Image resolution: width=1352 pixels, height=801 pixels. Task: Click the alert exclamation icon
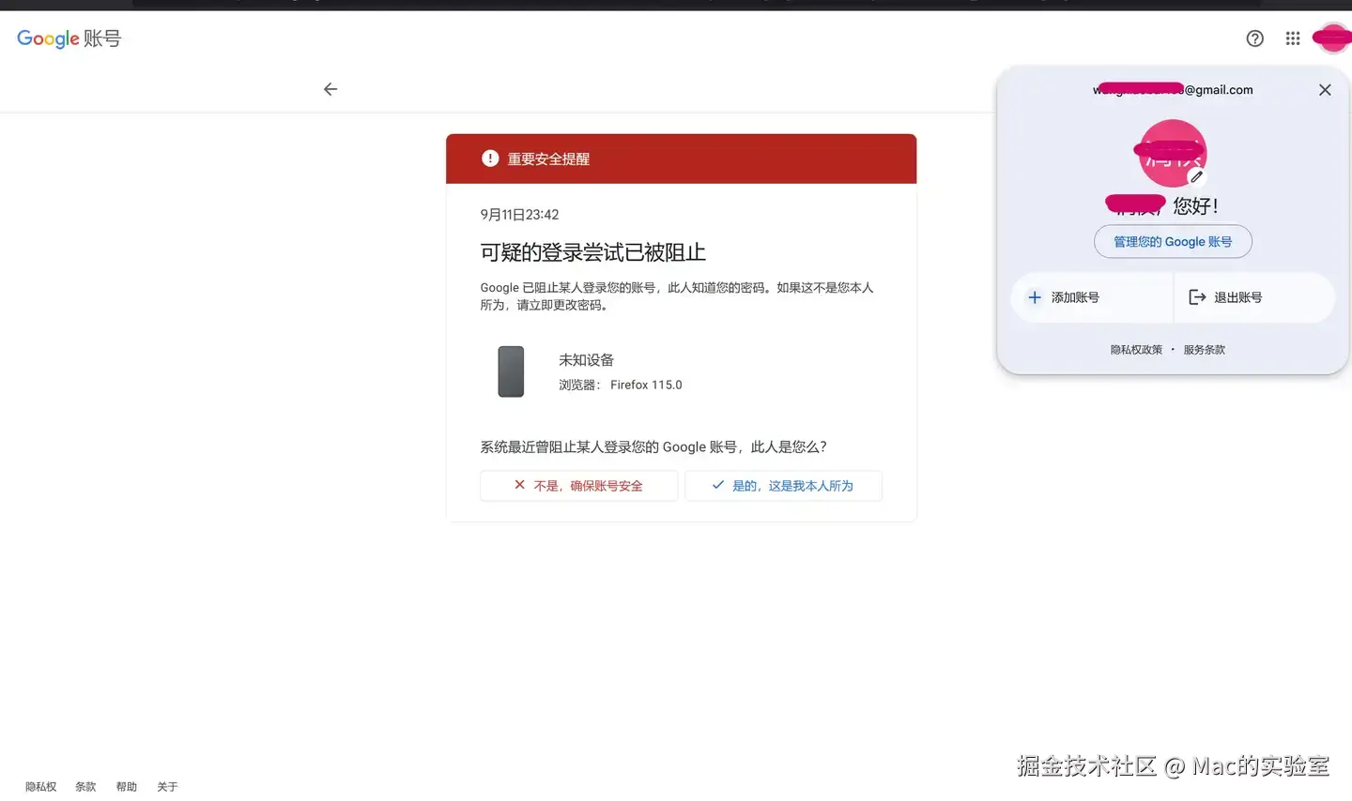tap(490, 159)
